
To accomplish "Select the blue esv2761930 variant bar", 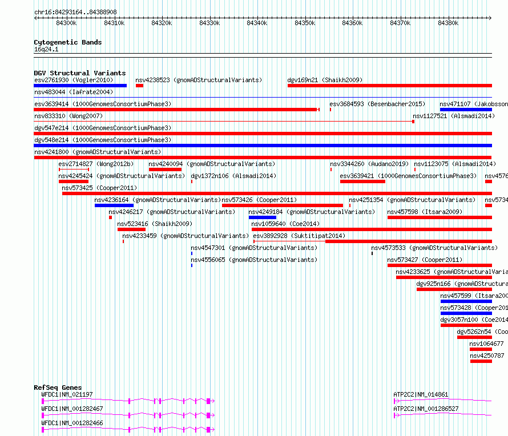I will 80,86.
